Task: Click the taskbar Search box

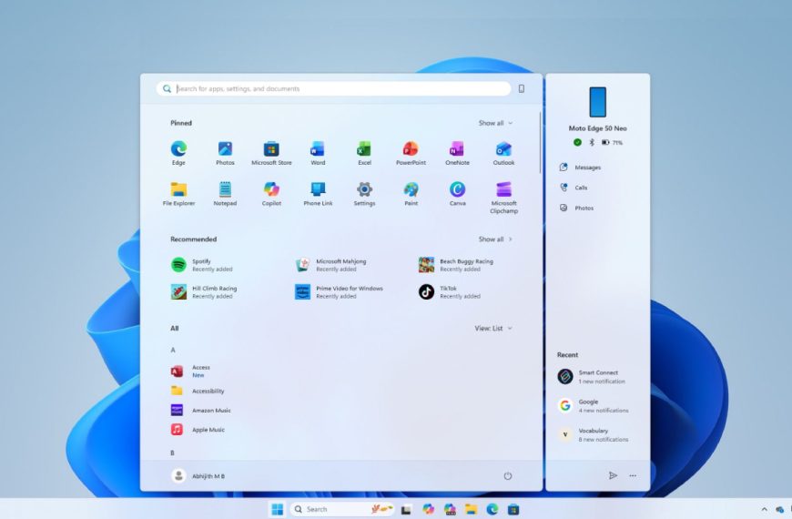Action: click(342, 509)
